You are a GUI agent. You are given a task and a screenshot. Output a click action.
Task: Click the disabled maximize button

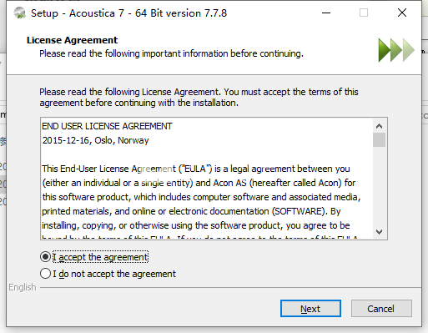pyautogui.click(x=364, y=13)
